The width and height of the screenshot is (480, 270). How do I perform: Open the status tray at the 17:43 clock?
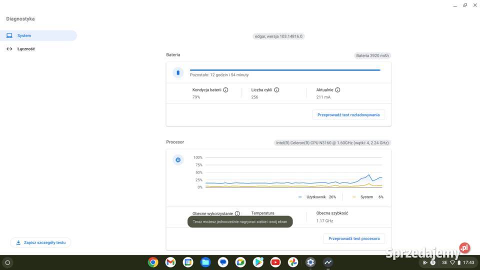(468, 262)
